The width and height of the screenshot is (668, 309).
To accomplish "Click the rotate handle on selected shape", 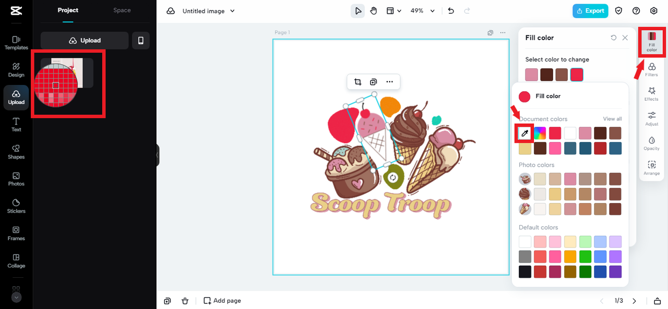I will coord(393,178).
